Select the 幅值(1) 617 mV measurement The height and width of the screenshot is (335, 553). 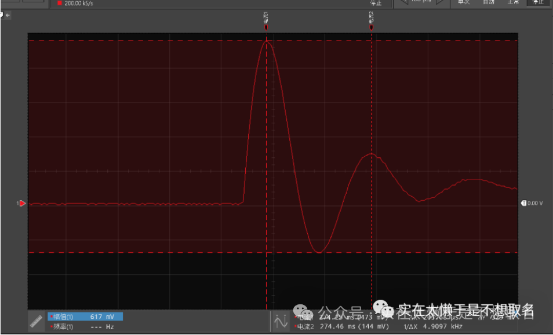point(85,317)
